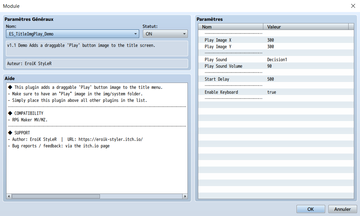The image size is (360, 216).
Task: Click the Aide horizontal scrollbar thumb
Action: click(x=56, y=196)
